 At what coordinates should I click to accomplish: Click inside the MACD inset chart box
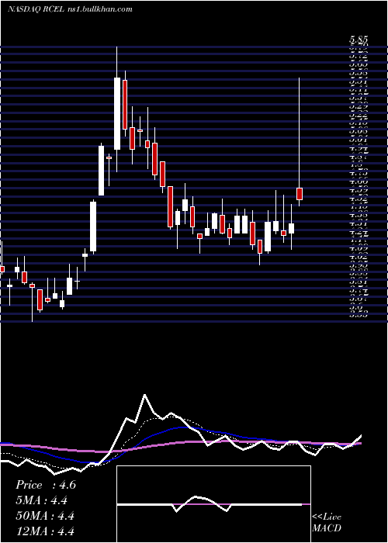pyautogui.click(x=213, y=504)
